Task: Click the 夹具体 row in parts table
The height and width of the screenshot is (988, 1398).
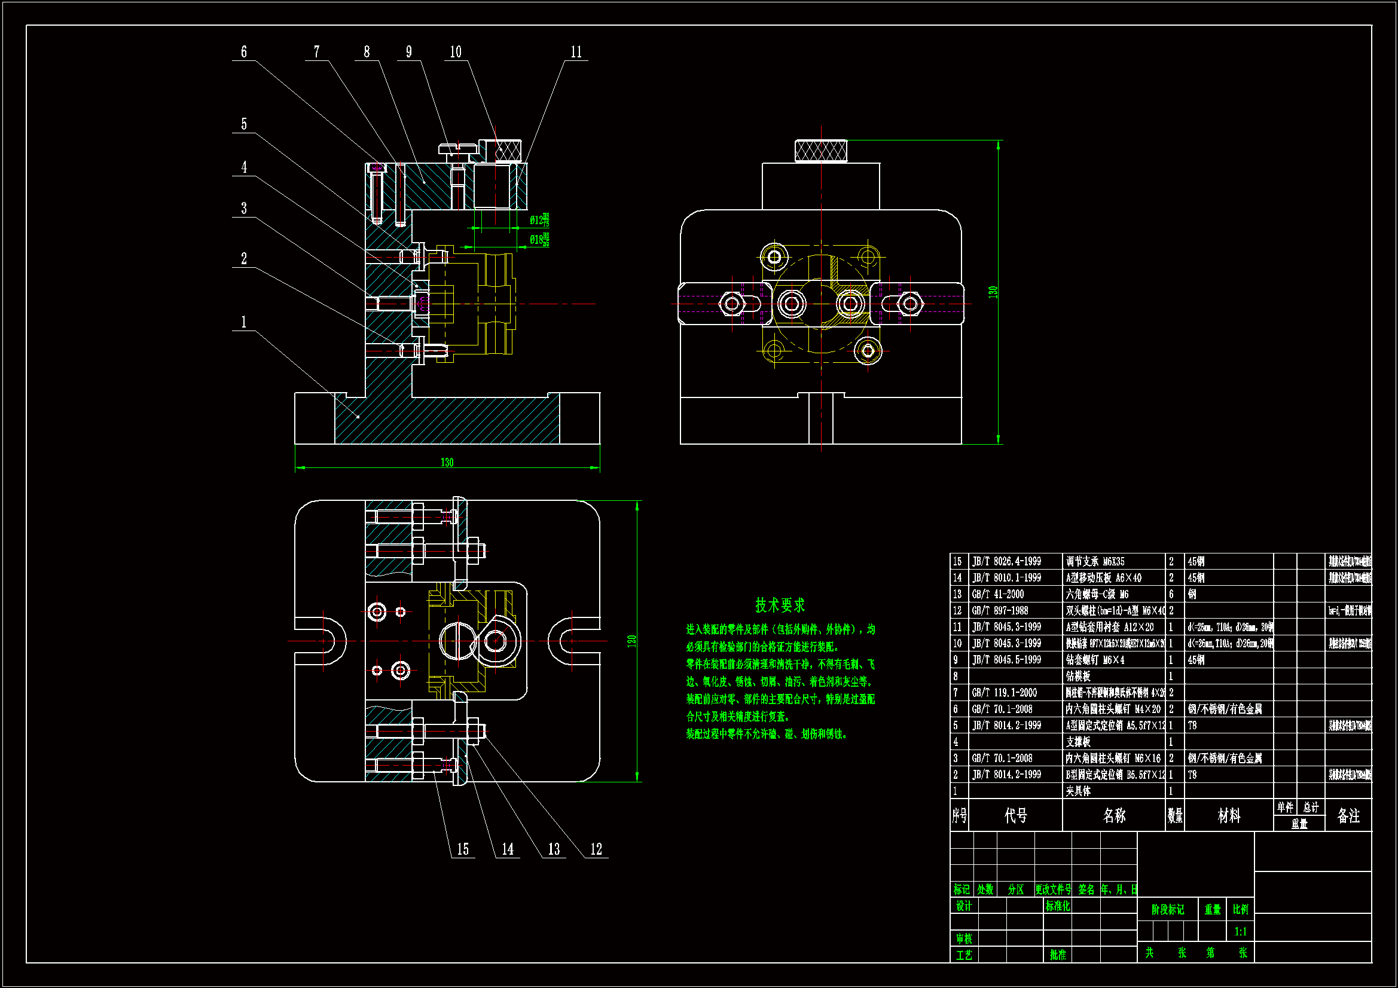Action: coord(1078,791)
